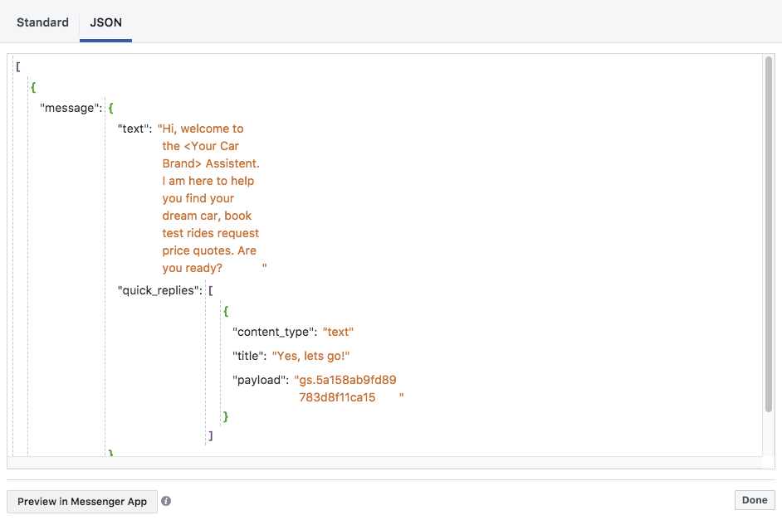Click the "content_type" key
This screenshot has height=525, width=782.
tap(274, 332)
